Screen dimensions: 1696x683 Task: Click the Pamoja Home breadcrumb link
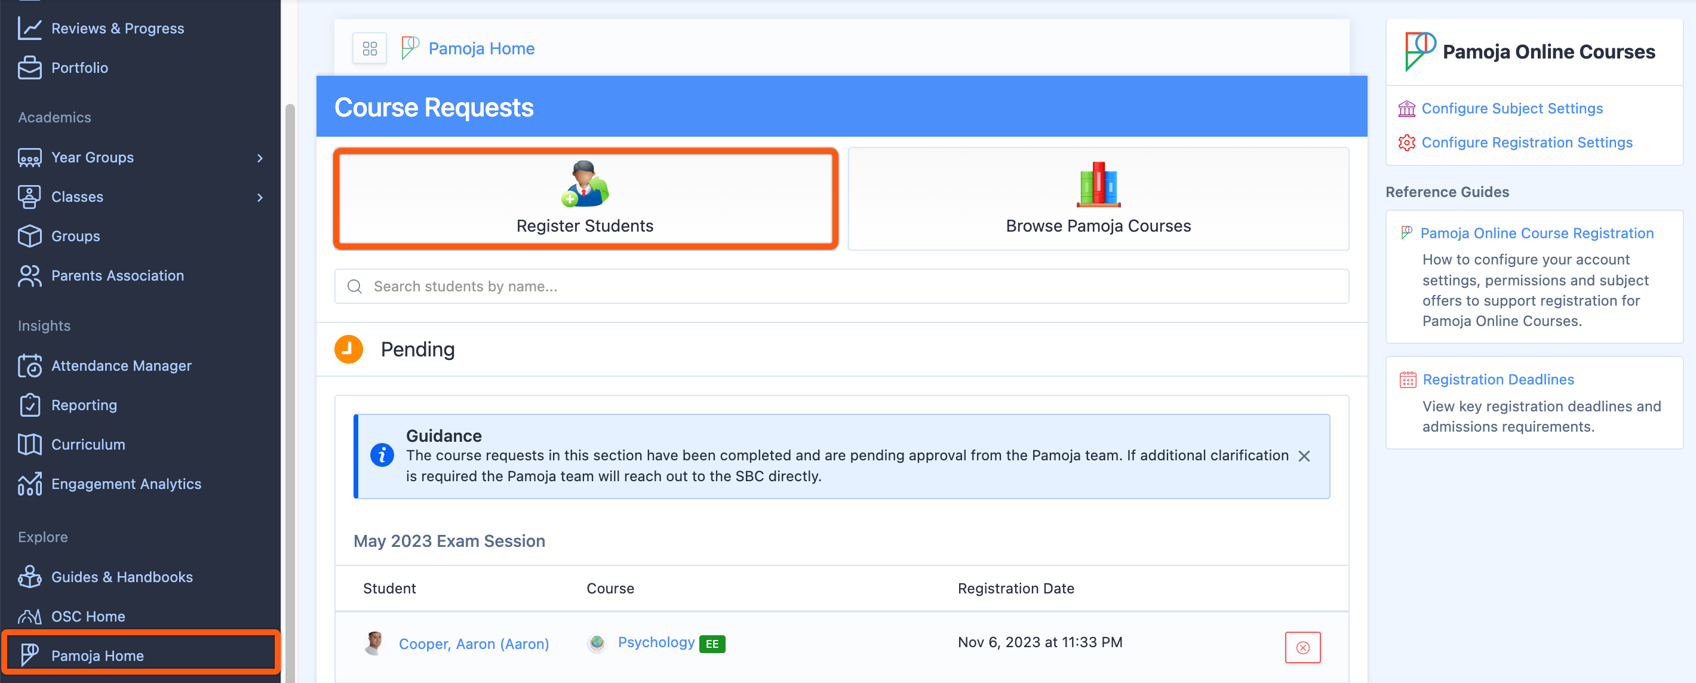point(481,49)
